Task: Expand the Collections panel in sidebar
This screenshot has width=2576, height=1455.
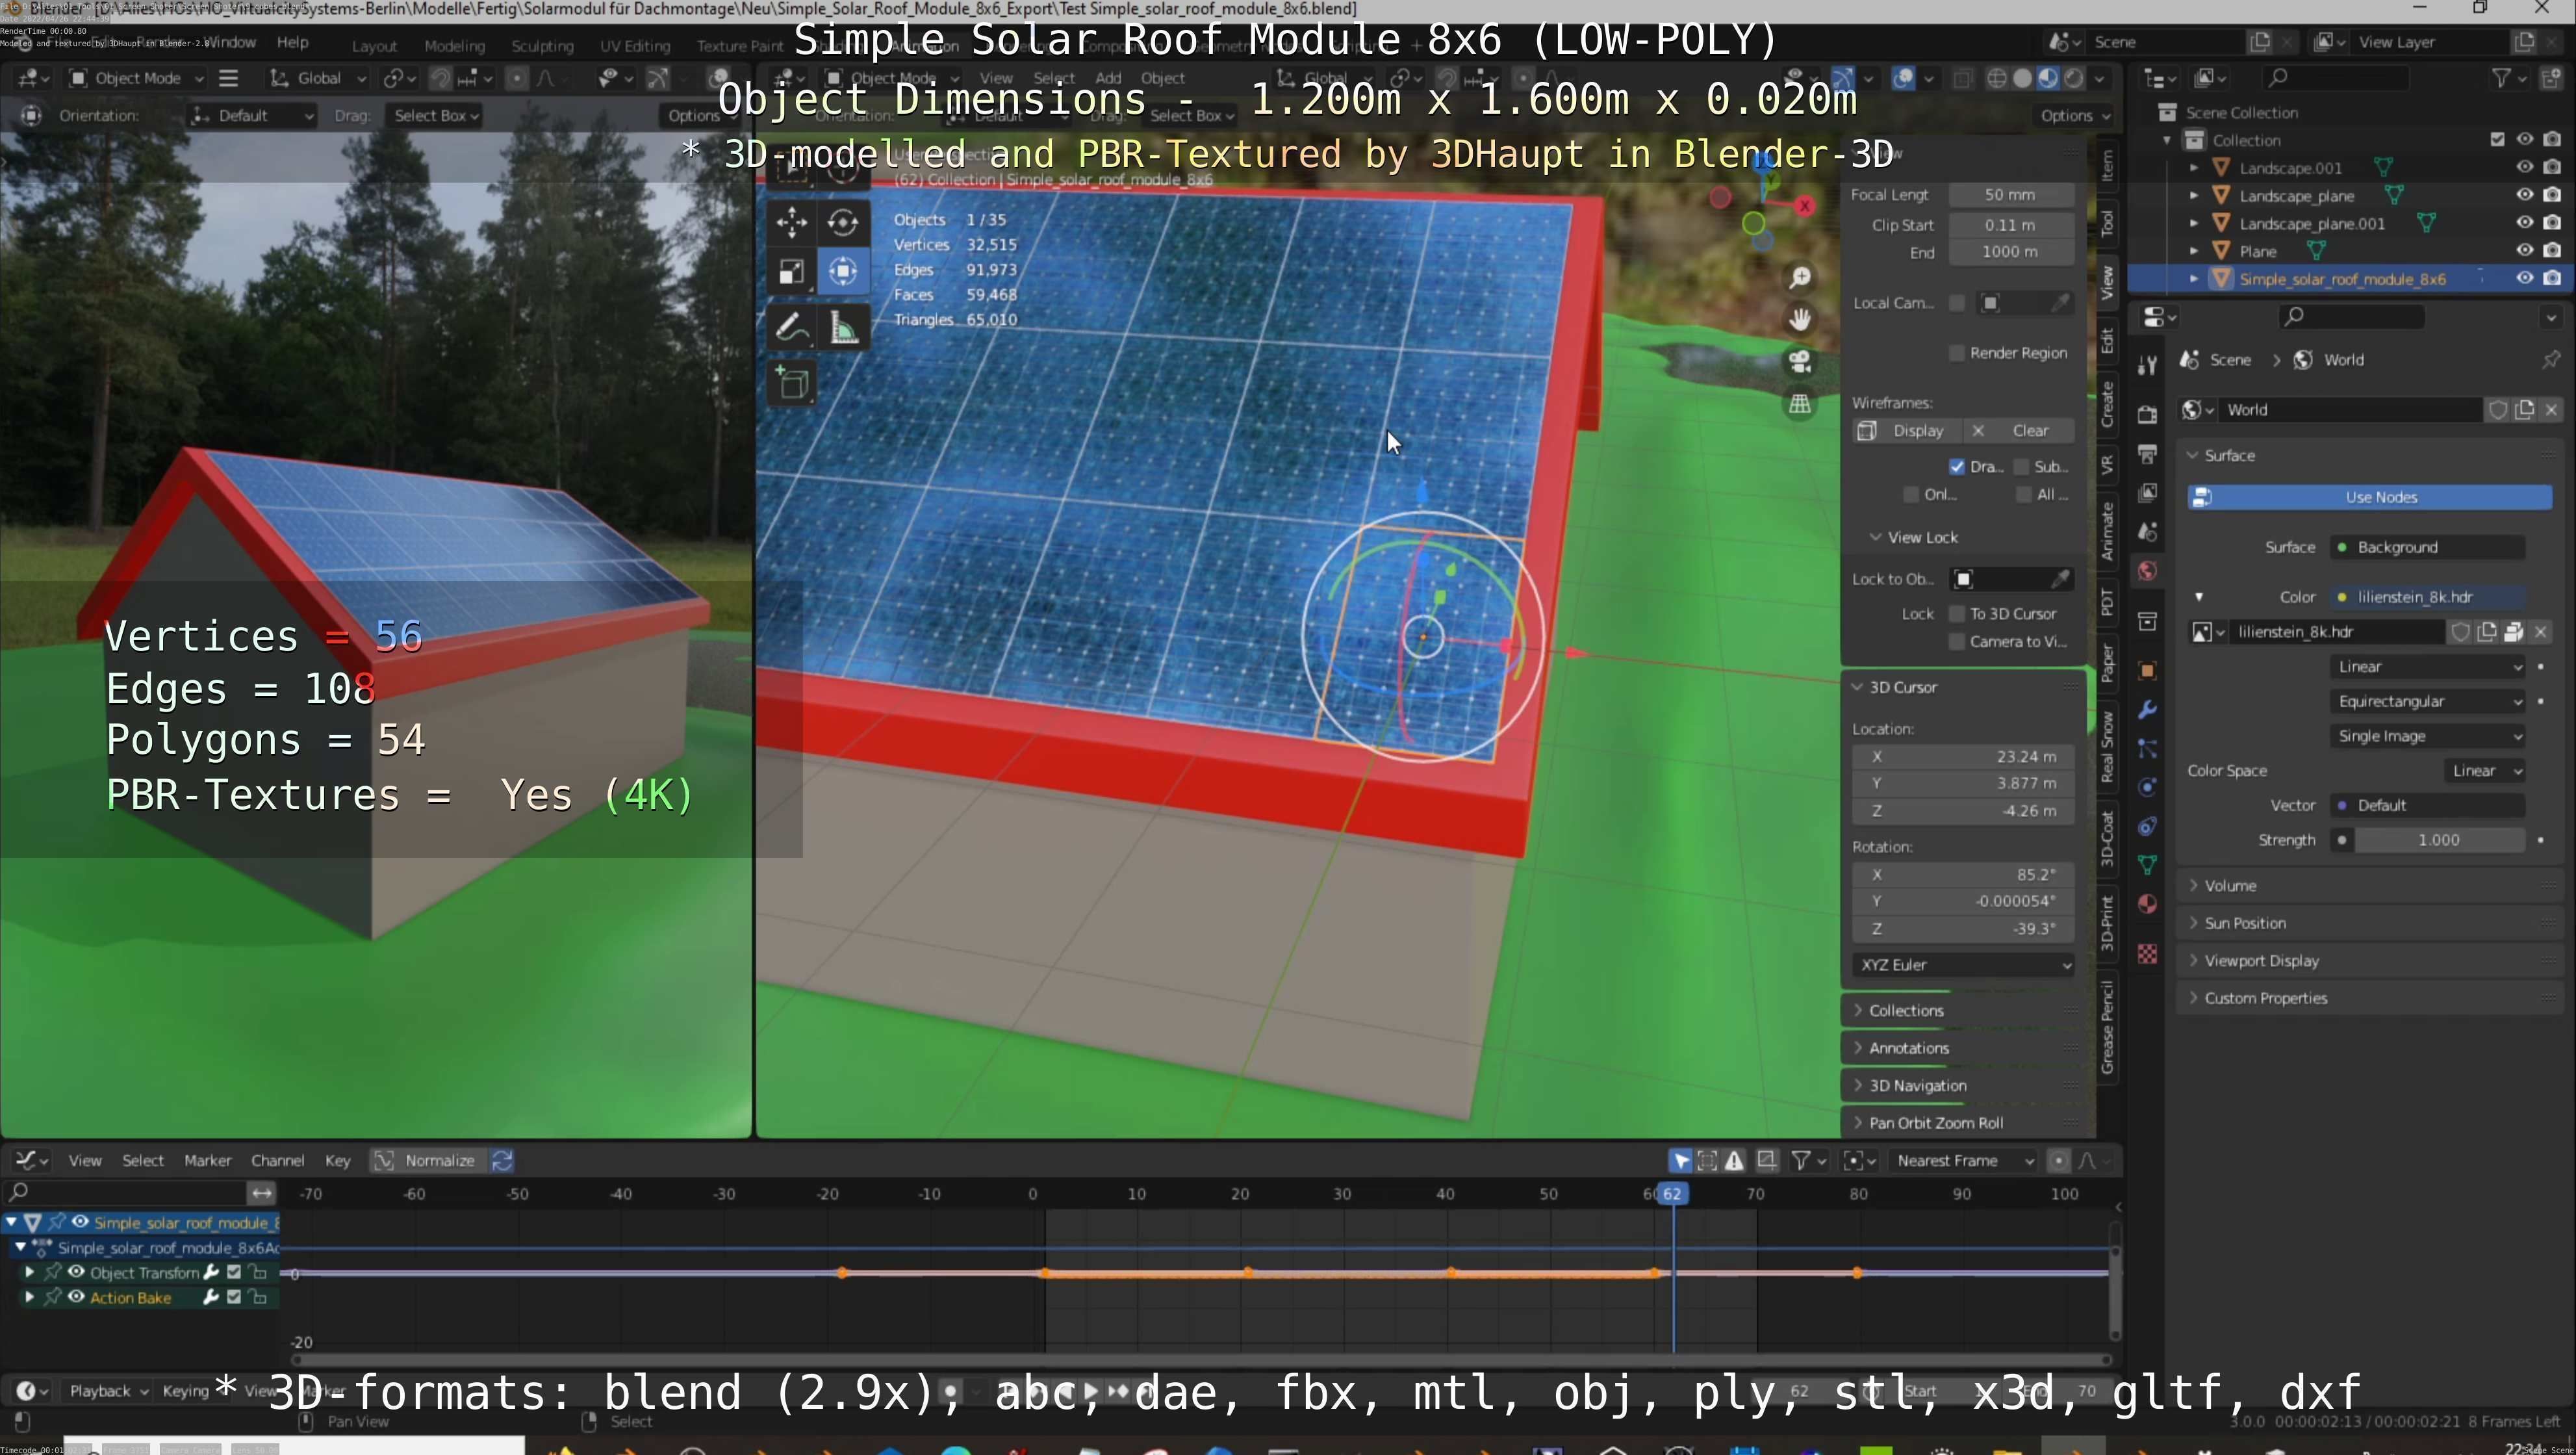Action: pyautogui.click(x=1962, y=1010)
